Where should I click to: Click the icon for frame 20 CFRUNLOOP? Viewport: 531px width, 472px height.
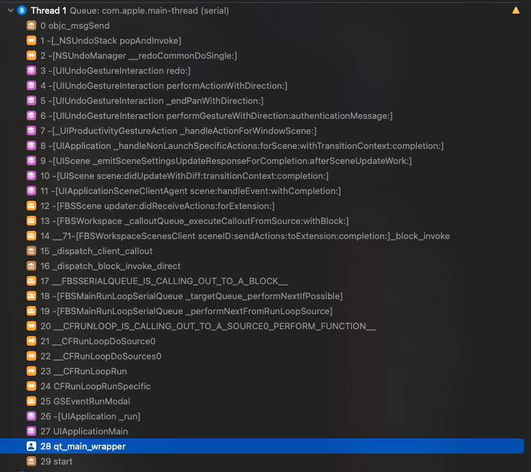pyautogui.click(x=31, y=326)
